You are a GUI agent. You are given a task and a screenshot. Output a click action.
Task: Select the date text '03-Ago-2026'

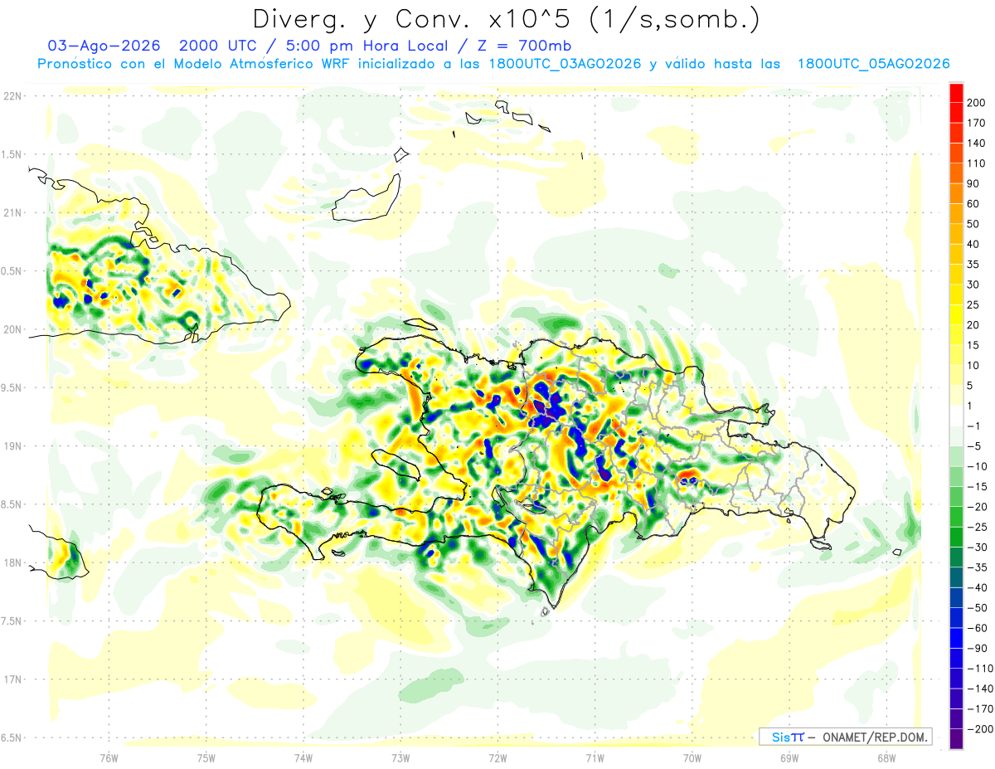(x=104, y=46)
